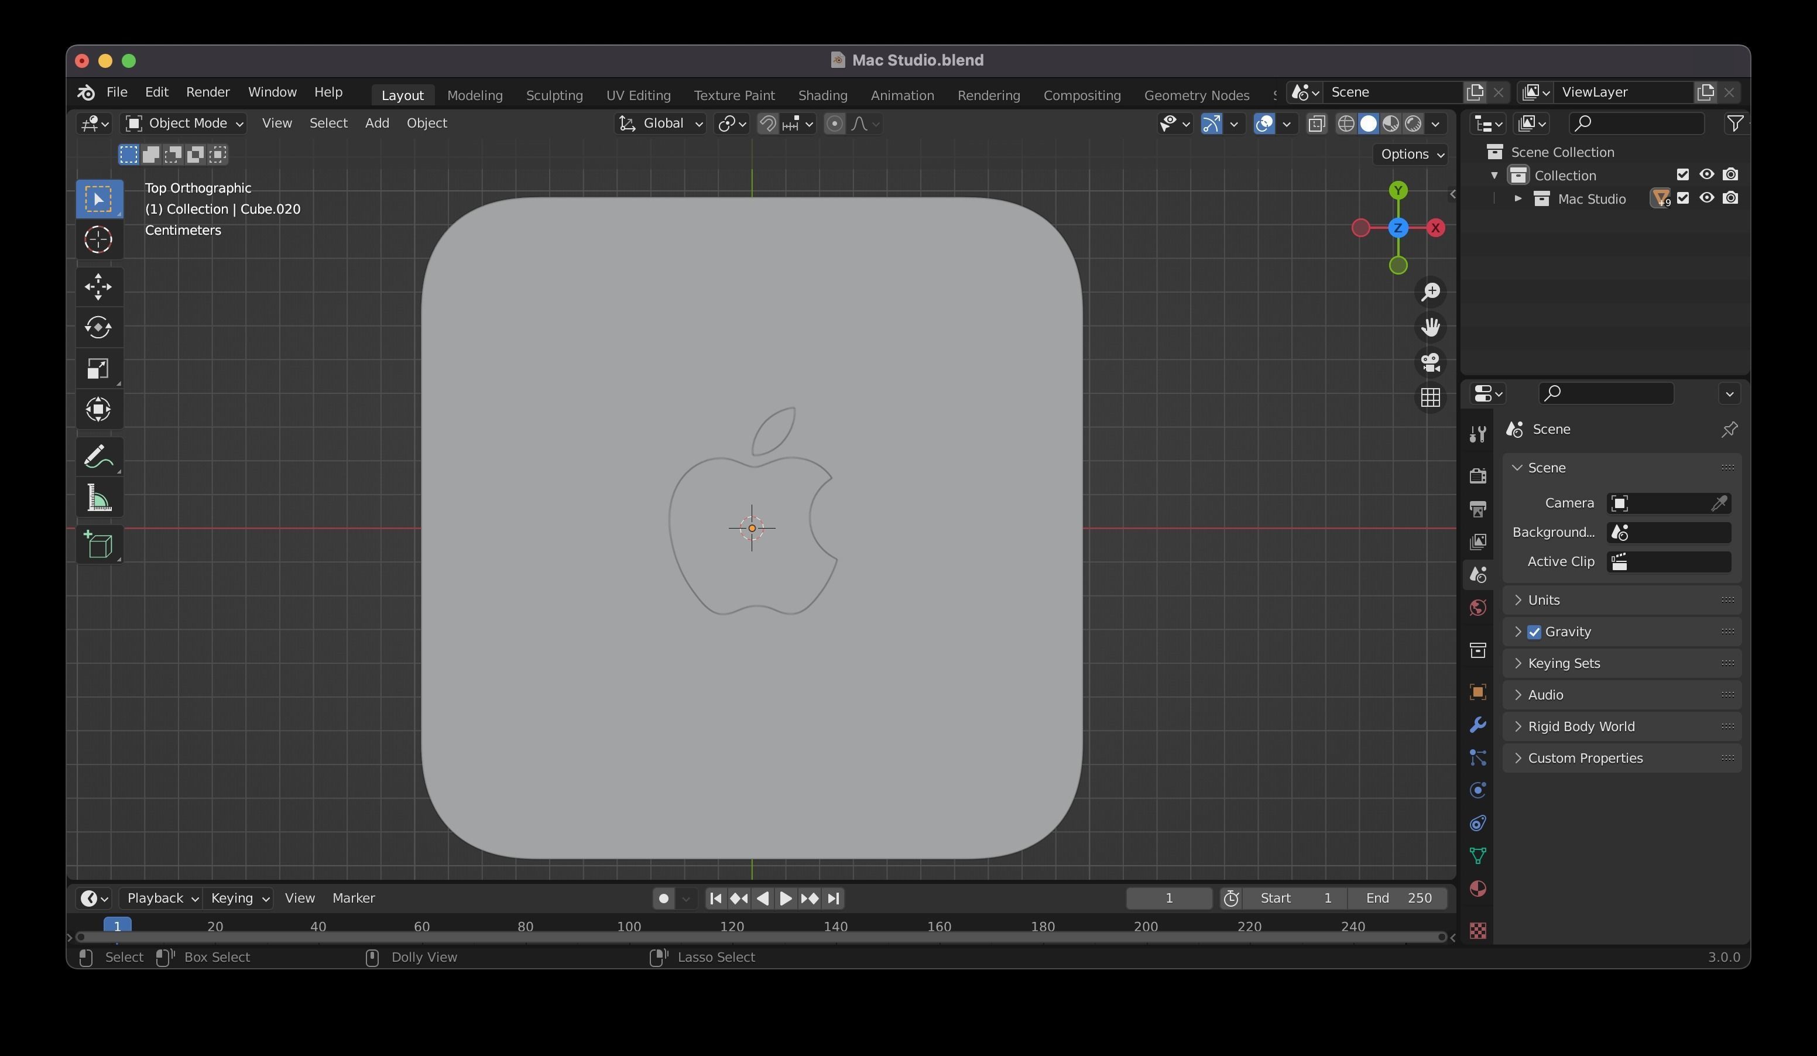Switch to the Modeling workspace tab
Image resolution: width=1817 pixels, height=1056 pixels.
(474, 95)
